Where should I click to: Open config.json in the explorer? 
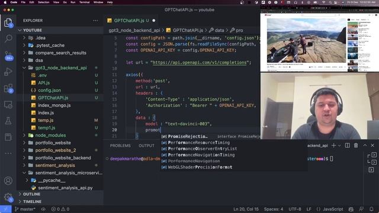pyautogui.click(x=50, y=90)
